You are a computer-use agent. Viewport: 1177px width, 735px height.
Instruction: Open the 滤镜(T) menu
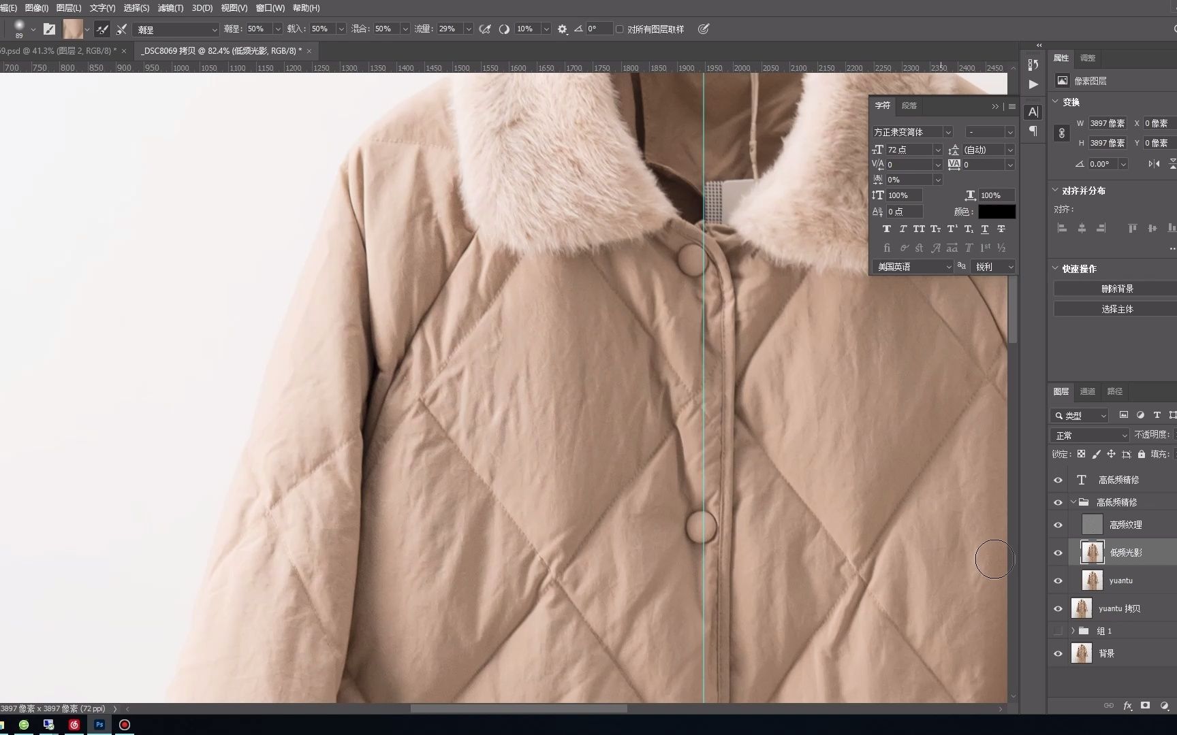pos(170,8)
